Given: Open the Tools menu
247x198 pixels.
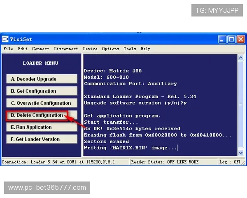Looking at the screenshot, I should click(130, 49).
